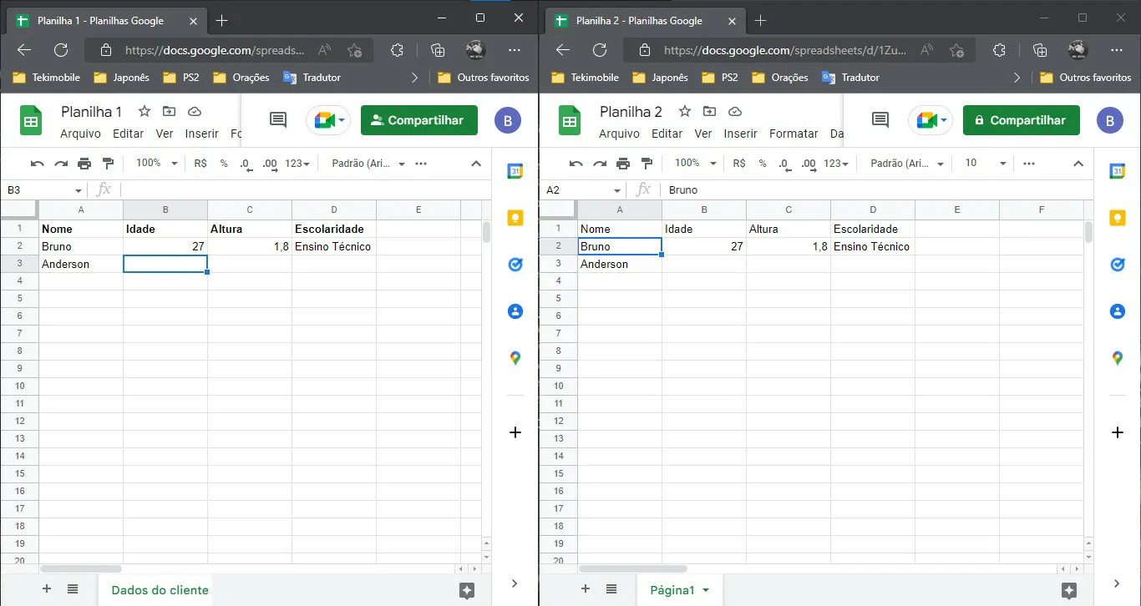The image size is (1141, 606).
Task: Click Explore icon in Planilha 2 bottom bar
Action: 1068,590
